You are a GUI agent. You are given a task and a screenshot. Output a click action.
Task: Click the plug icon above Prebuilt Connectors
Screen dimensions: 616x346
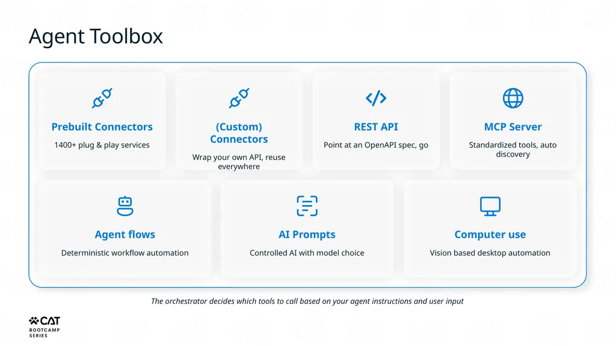102,98
